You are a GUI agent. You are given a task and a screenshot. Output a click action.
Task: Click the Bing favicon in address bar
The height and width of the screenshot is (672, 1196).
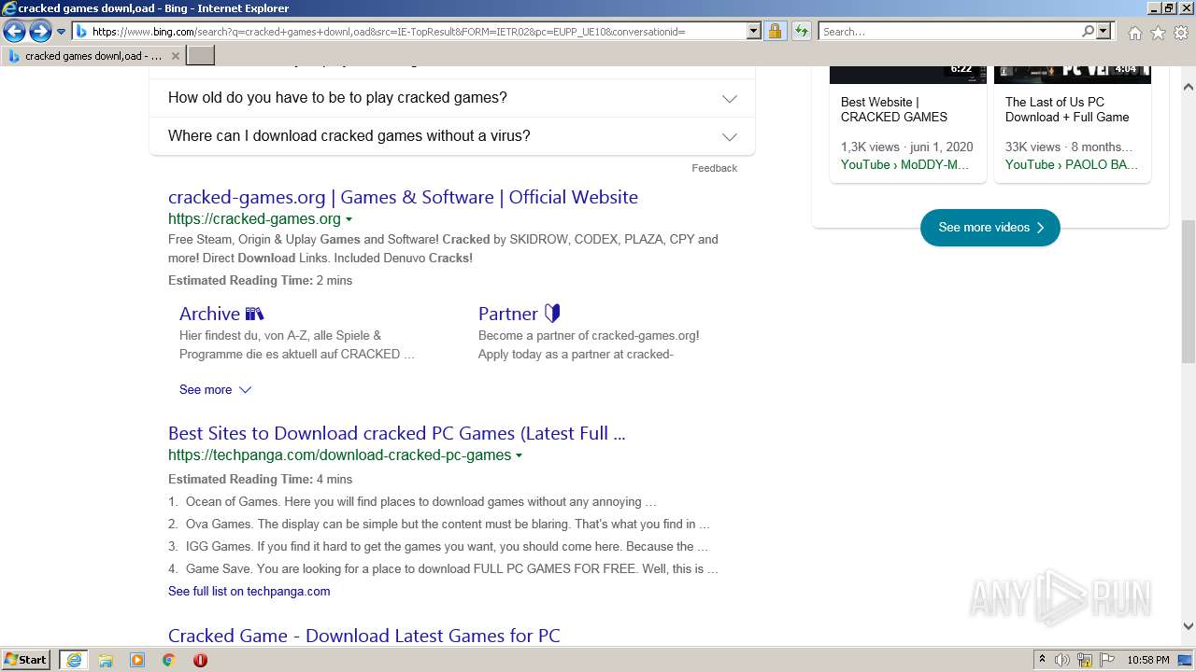point(81,32)
